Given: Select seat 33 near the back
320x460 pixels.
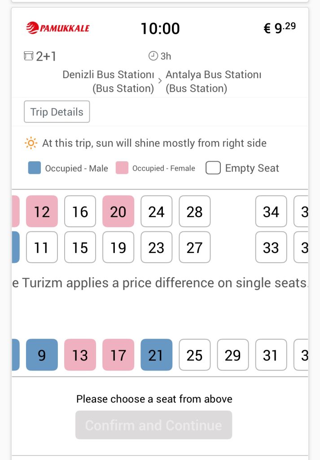Looking at the screenshot, I should click(271, 247).
